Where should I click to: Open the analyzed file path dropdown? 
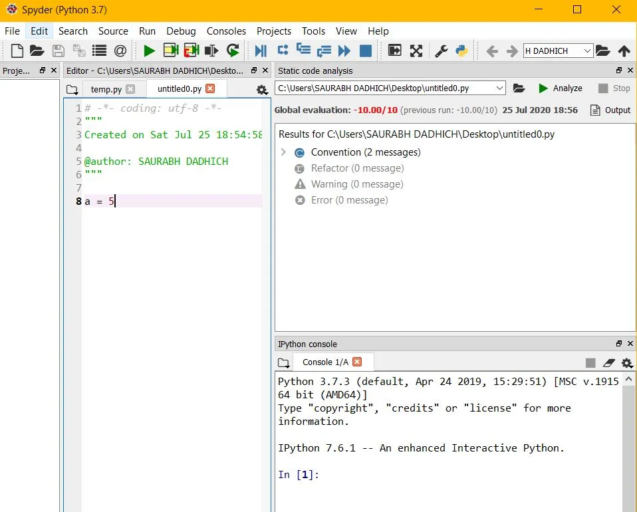click(x=500, y=88)
